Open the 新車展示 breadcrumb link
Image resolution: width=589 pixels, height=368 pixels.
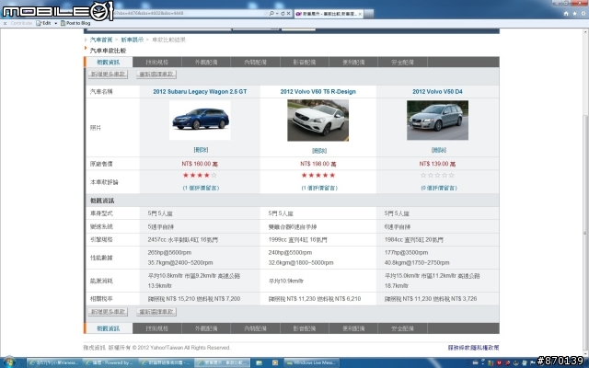(x=132, y=40)
